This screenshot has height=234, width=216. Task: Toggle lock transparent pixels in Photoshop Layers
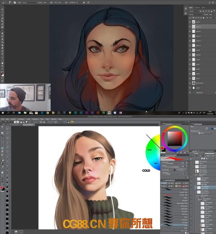click(x=193, y=18)
